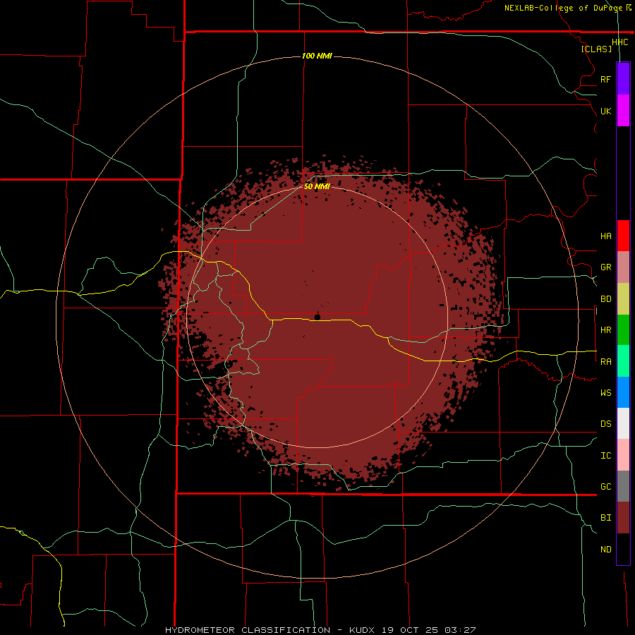
Task: Click the BD legend label
Action: coord(606,299)
